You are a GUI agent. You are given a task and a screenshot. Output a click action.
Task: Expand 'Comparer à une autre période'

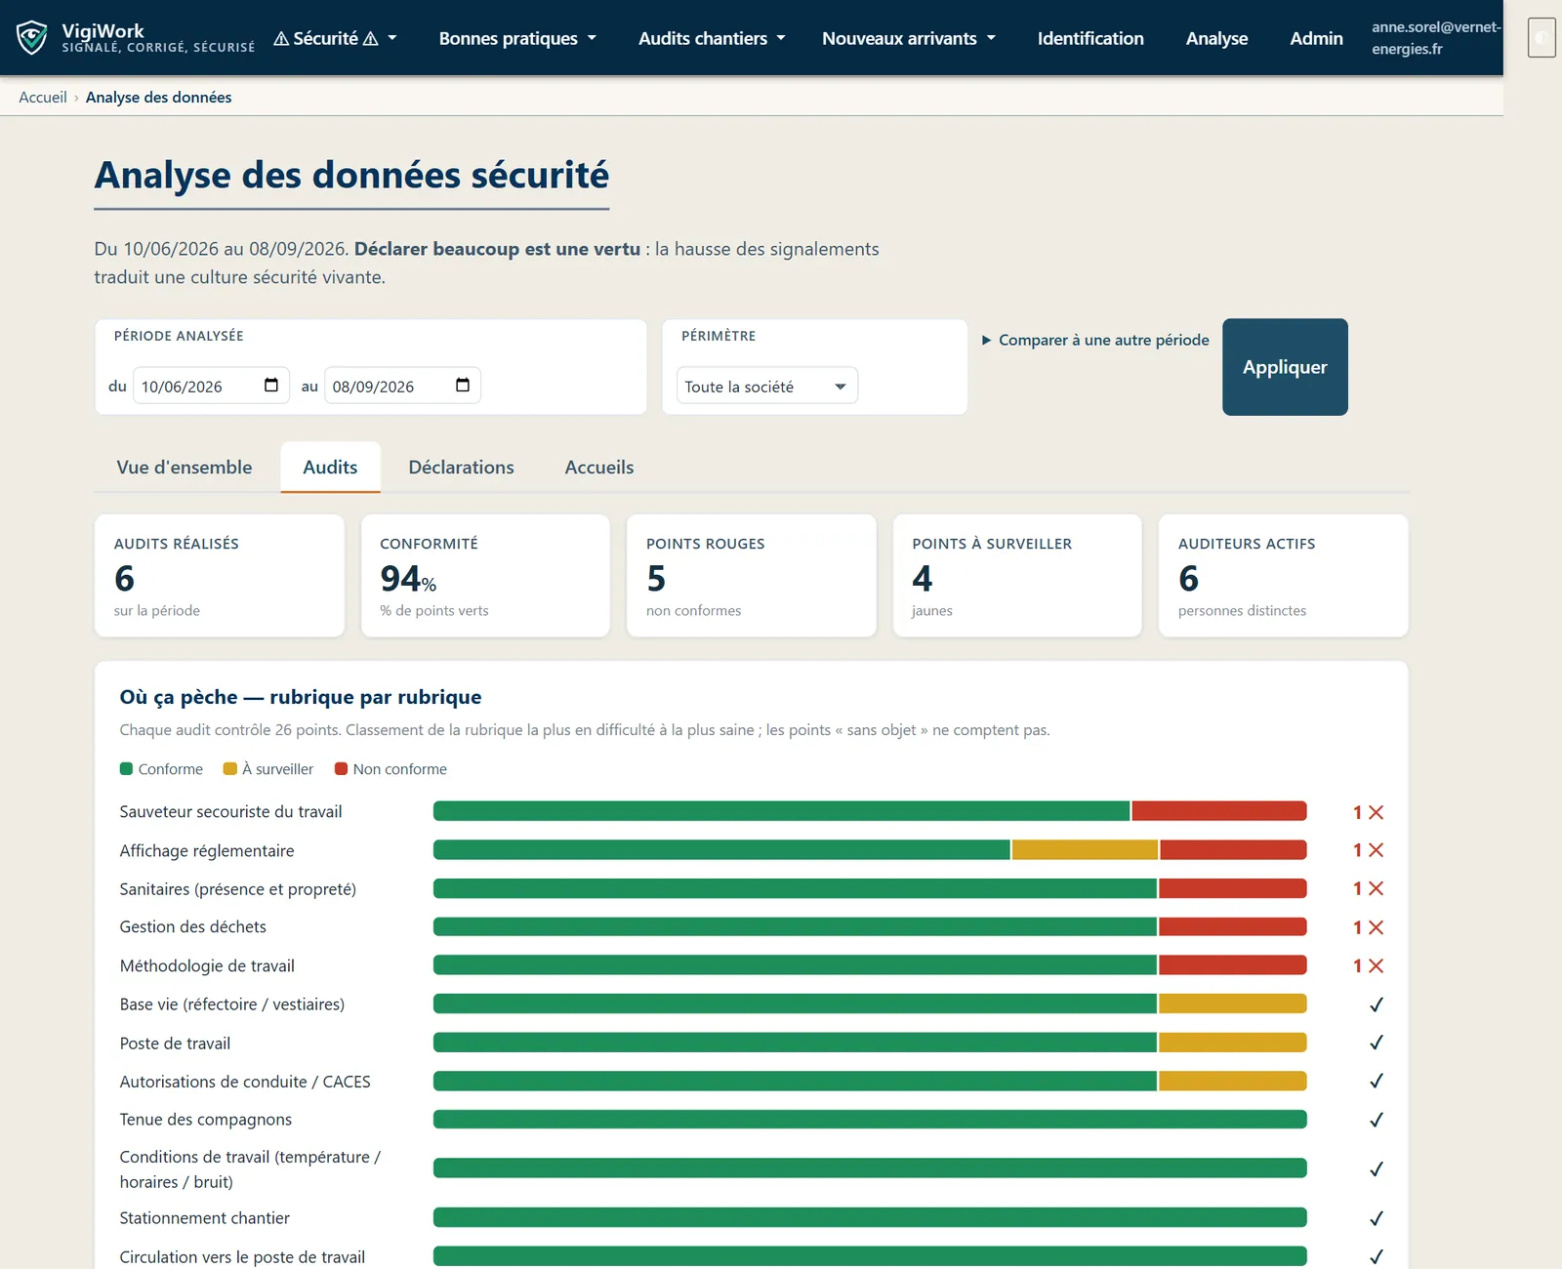coord(1095,340)
